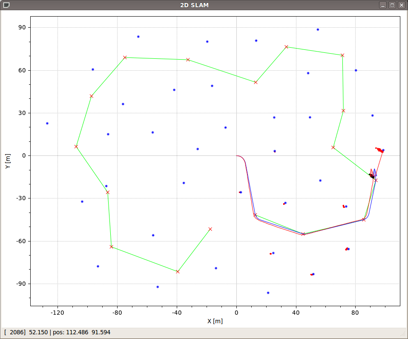Pick the topmost blue landmark star

[318, 30]
